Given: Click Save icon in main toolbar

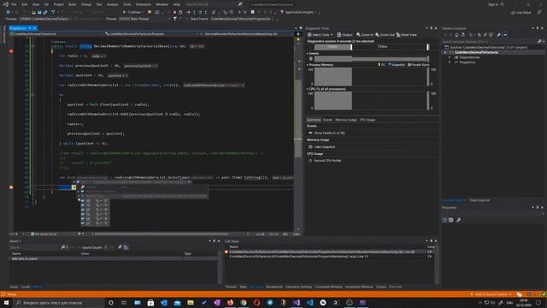Looking at the screenshot, I should [x=39, y=12].
